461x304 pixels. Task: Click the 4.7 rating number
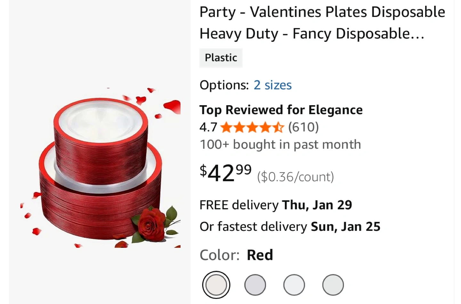[208, 127]
